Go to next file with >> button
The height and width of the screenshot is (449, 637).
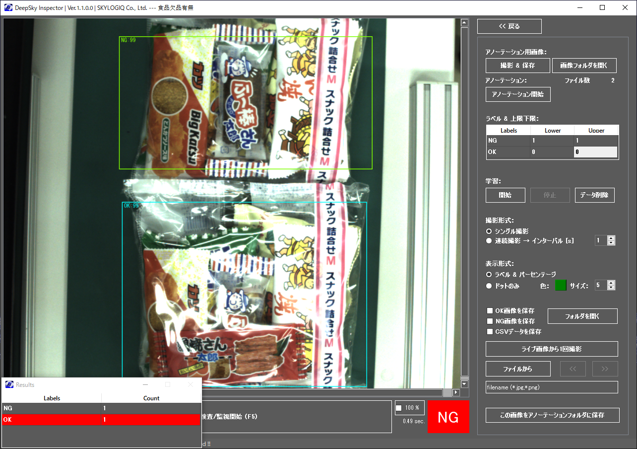click(x=605, y=369)
